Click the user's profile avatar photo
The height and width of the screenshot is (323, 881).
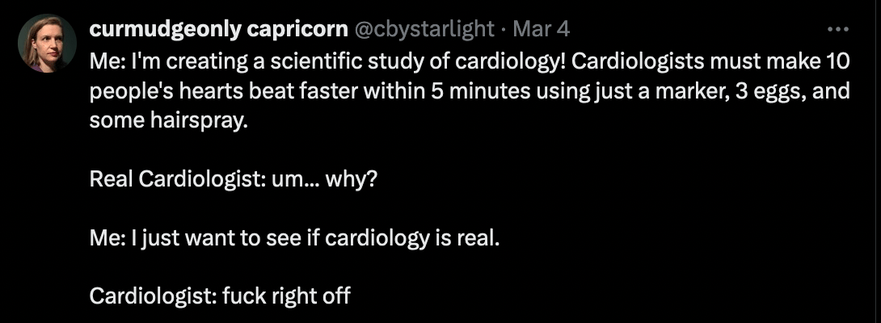pos(48,43)
